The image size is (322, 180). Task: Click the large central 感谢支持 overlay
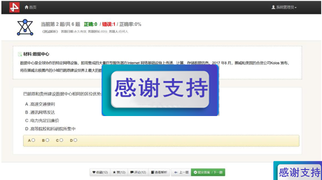point(160,90)
